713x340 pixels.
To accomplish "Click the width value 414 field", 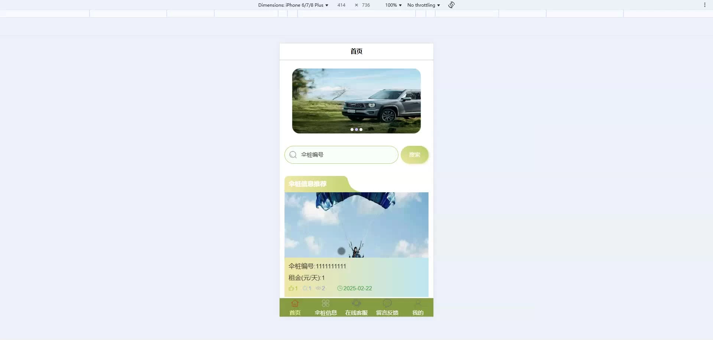I will pos(341,5).
